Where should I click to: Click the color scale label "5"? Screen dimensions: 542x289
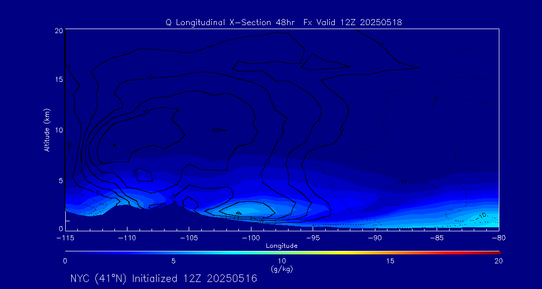[174, 261]
